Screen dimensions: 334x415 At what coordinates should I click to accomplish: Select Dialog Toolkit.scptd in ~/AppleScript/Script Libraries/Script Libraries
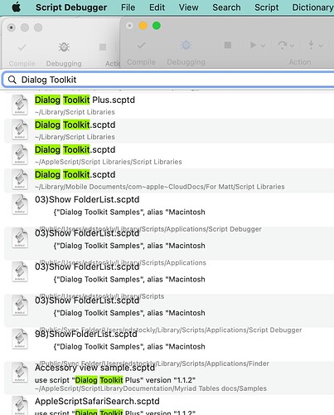[x=169, y=155]
